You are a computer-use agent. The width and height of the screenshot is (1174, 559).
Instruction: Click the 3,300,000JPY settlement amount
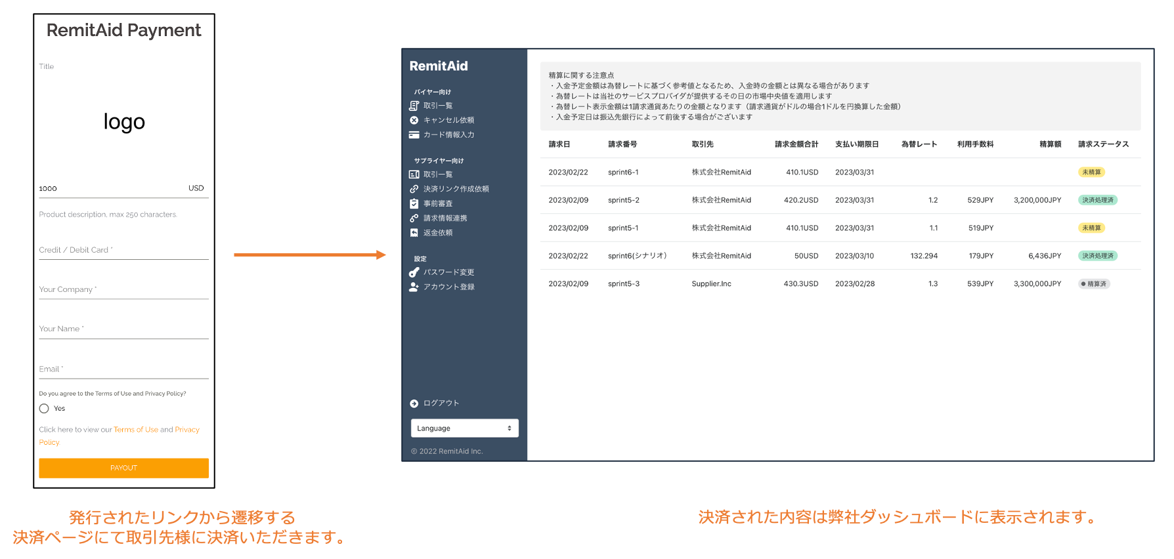click(x=1037, y=284)
